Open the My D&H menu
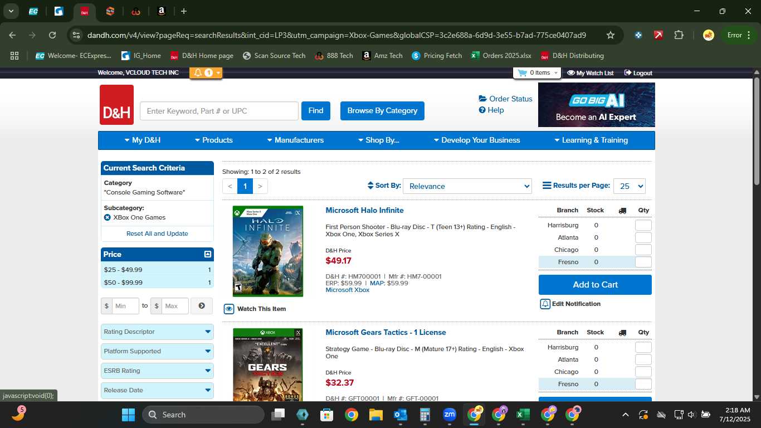 (143, 140)
